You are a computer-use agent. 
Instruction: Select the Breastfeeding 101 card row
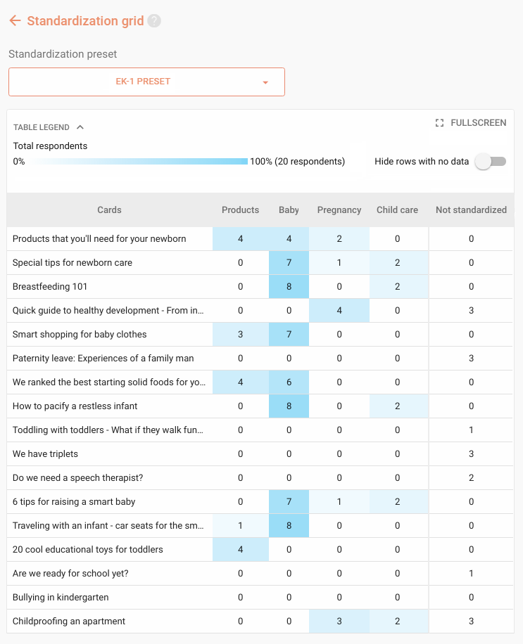point(260,287)
